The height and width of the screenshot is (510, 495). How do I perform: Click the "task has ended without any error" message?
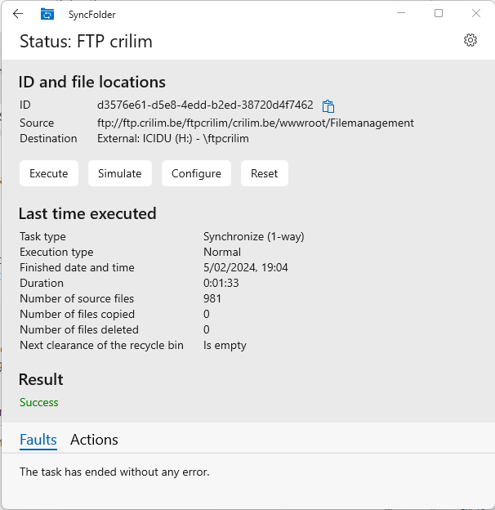[114, 472]
